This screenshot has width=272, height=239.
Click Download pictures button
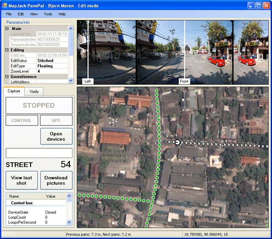coord(56,181)
